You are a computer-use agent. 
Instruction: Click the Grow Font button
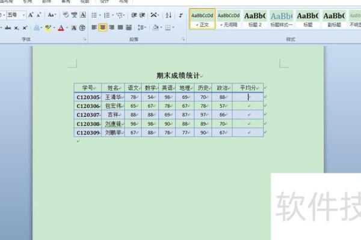(x=31, y=15)
